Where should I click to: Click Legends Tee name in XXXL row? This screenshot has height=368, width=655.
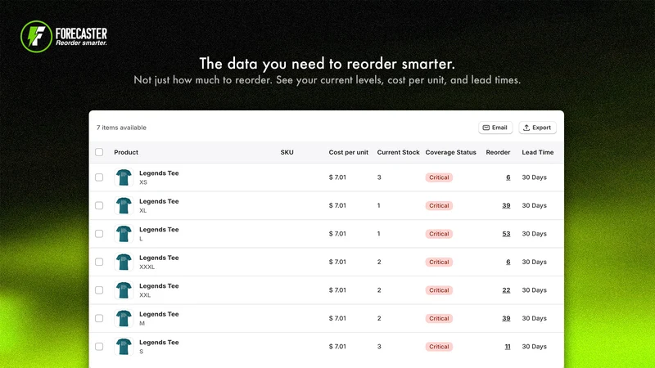159,258
